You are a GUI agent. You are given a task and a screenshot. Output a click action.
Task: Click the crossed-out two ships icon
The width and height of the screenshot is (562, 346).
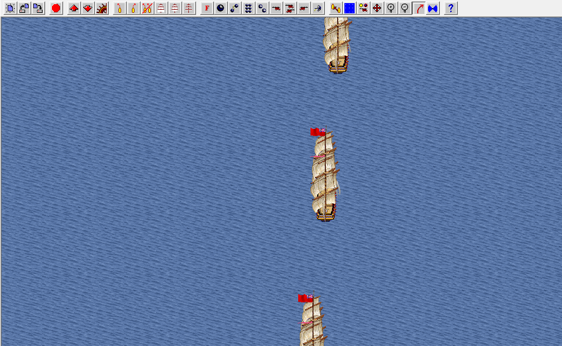click(147, 8)
